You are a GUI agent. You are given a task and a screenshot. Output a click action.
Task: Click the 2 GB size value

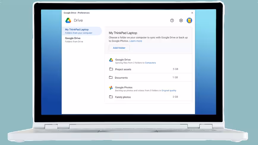[175, 97]
